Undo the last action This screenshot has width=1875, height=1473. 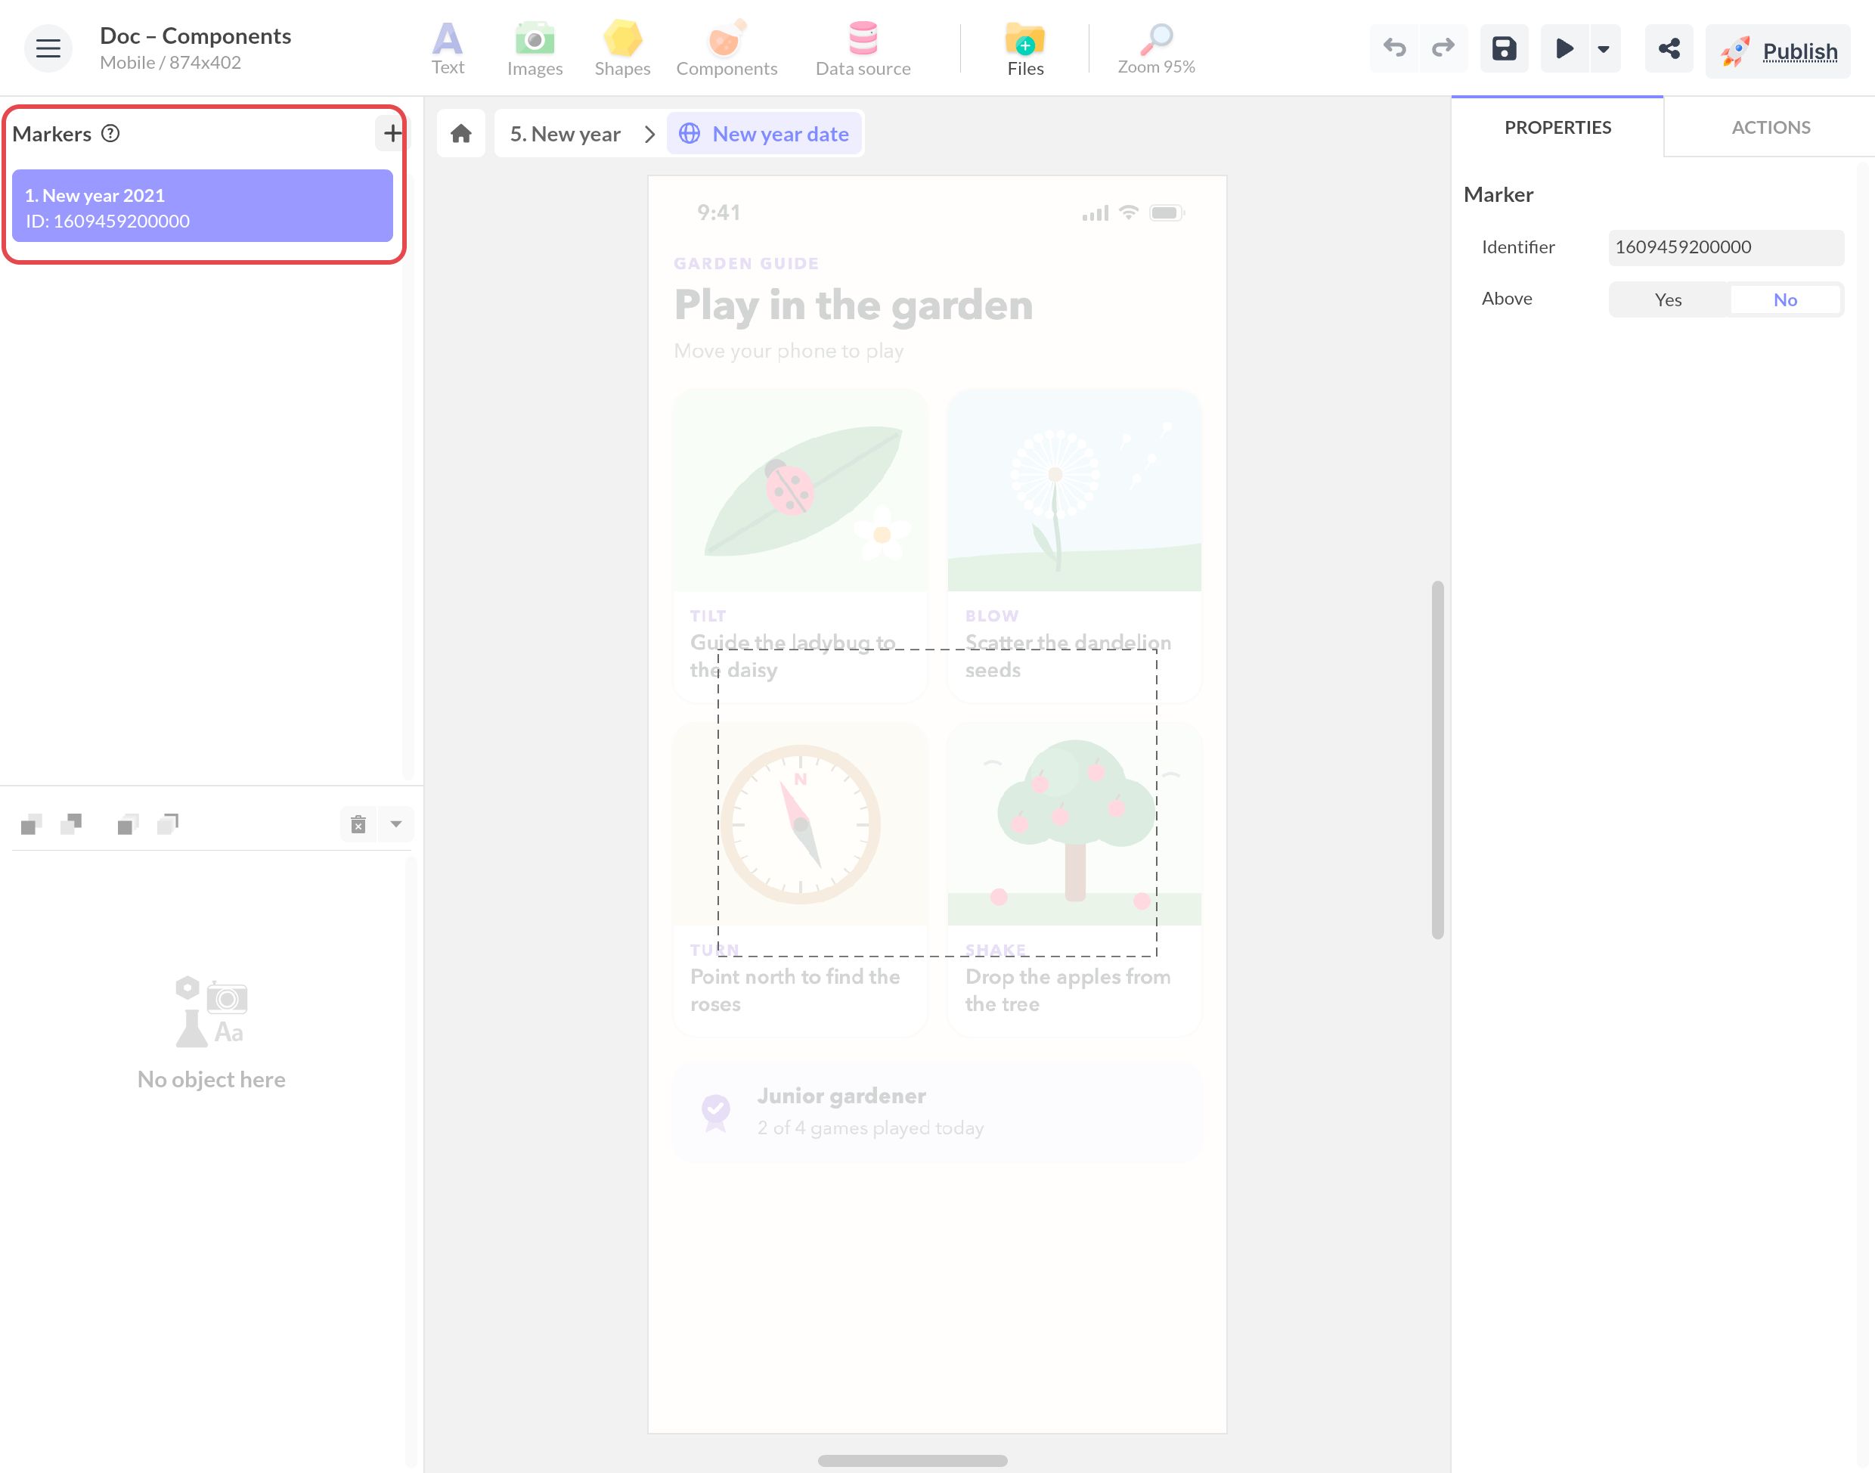[x=1394, y=48]
